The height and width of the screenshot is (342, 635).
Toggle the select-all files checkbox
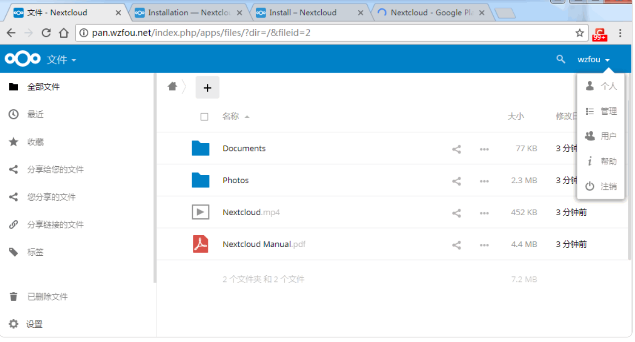pyautogui.click(x=205, y=117)
